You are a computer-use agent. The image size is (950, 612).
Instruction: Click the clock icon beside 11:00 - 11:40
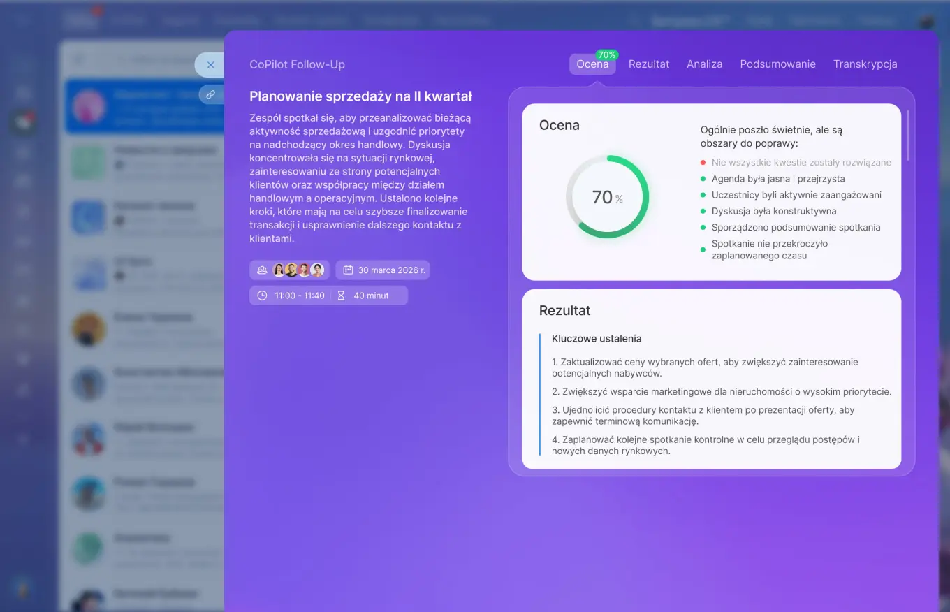[262, 296]
